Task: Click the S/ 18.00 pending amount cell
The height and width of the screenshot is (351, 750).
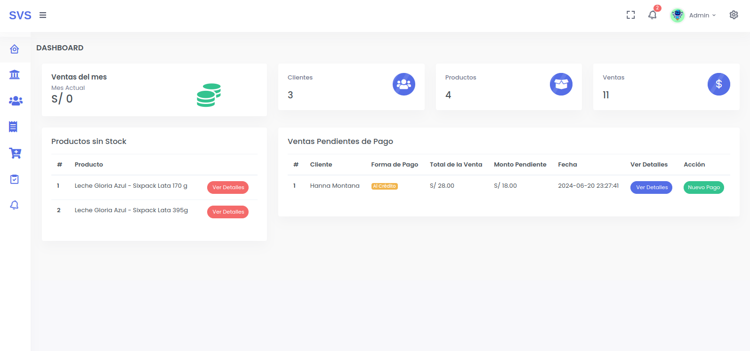Action: pyautogui.click(x=505, y=186)
